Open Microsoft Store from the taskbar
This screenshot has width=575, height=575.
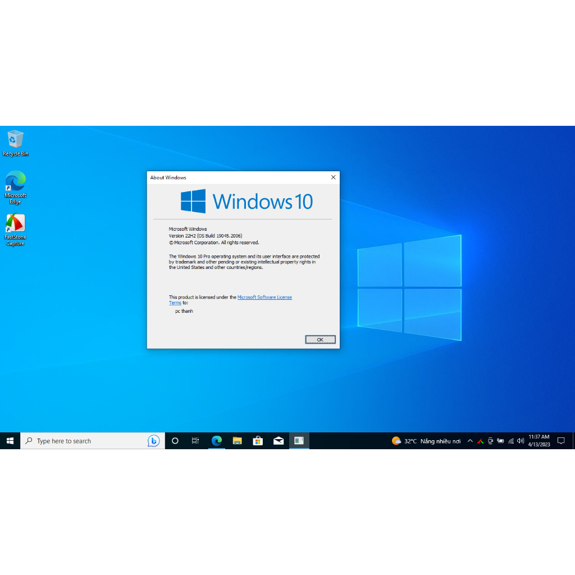point(258,441)
